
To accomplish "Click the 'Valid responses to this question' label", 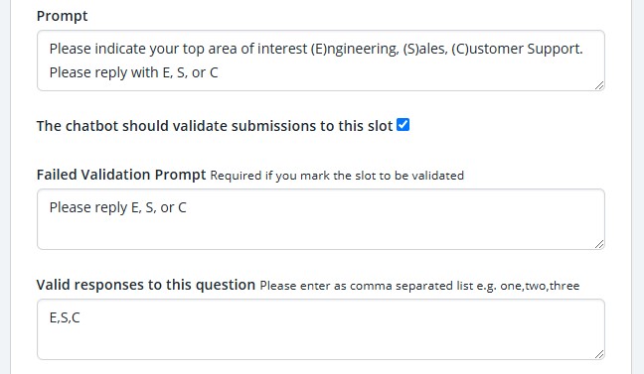I will point(146,285).
